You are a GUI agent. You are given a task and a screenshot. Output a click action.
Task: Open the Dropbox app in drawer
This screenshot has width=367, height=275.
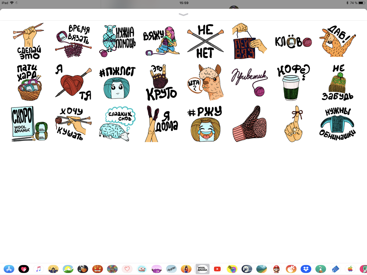(x=306, y=269)
